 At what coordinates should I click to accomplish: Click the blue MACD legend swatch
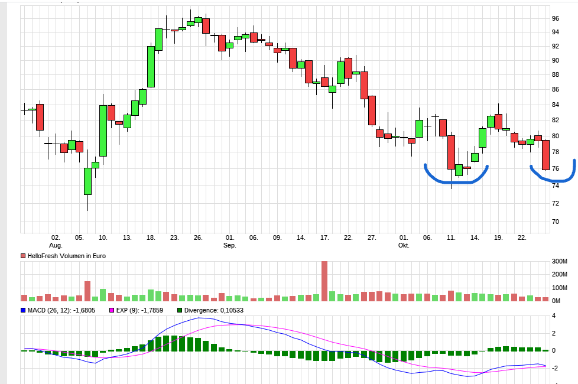(23, 310)
